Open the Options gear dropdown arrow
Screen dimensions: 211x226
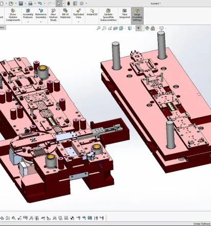click(86, 4)
